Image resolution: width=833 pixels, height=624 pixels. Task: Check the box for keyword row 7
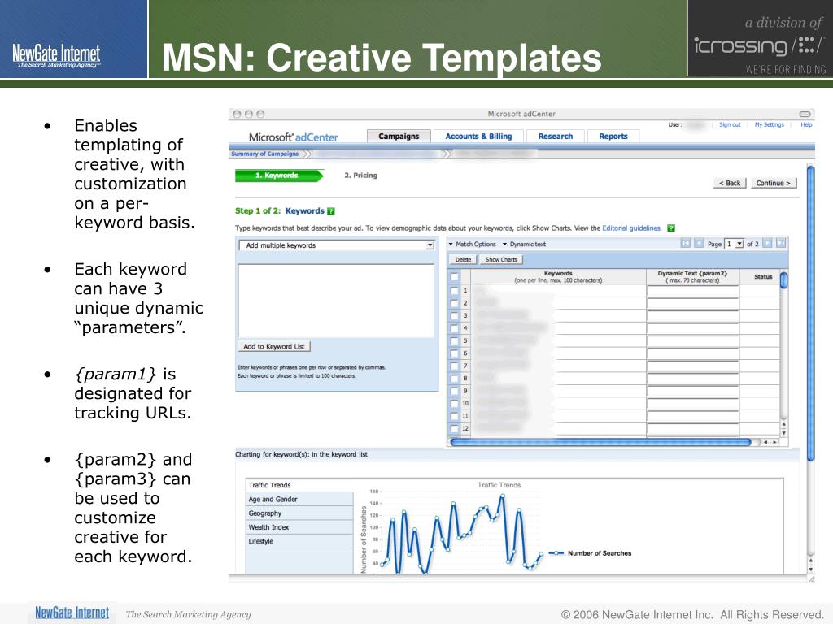pyautogui.click(x=454, y=366)
